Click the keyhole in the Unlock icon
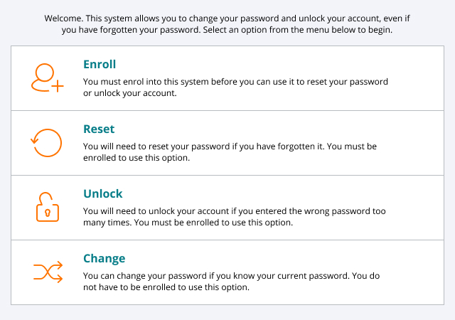Image resolution: width=455 pixels, height=320 pixels. [48, 213]
